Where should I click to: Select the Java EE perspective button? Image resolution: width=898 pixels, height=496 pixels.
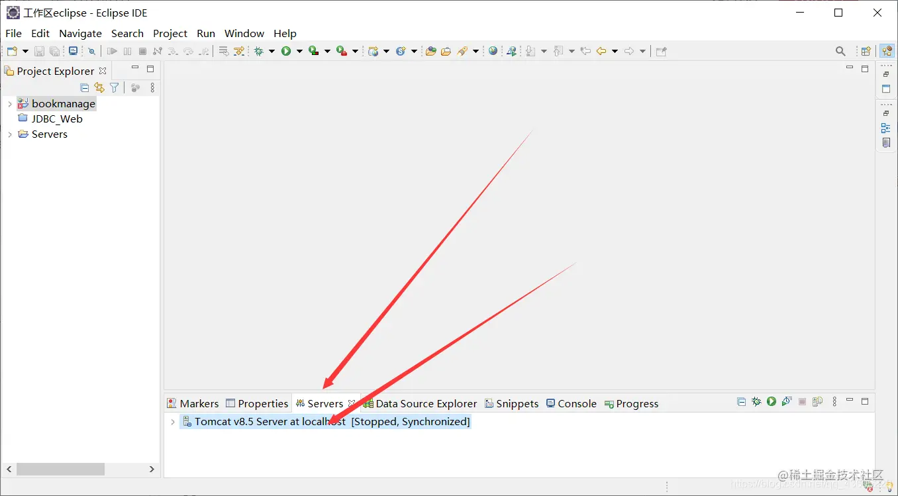point(886,51)
